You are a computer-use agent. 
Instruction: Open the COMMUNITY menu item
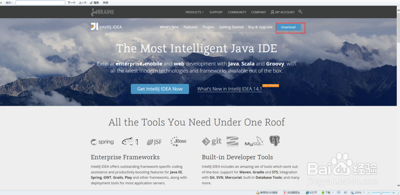tap(237, 12)
